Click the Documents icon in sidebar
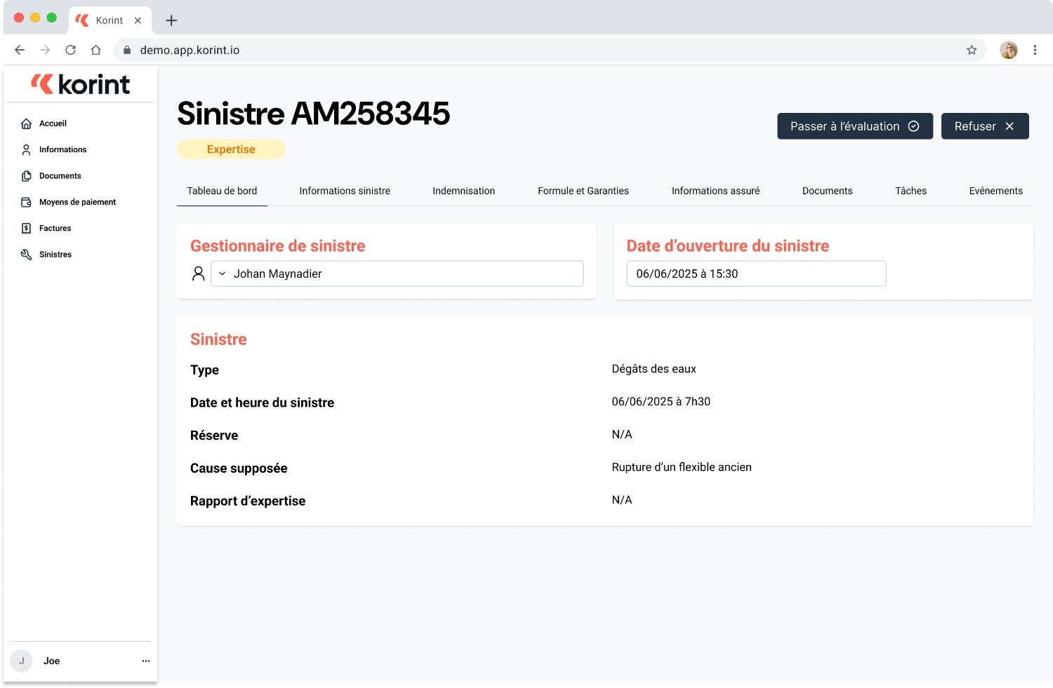This screenshot has width=1053, height=688. [x=26, y=176]
